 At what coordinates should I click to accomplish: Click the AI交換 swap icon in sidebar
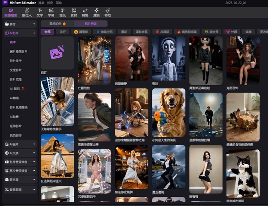[x=7, y=153]
